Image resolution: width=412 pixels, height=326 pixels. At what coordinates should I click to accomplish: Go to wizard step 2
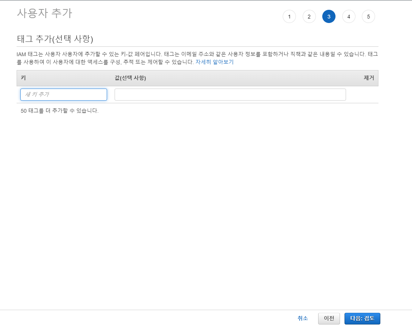coord(309,17)
